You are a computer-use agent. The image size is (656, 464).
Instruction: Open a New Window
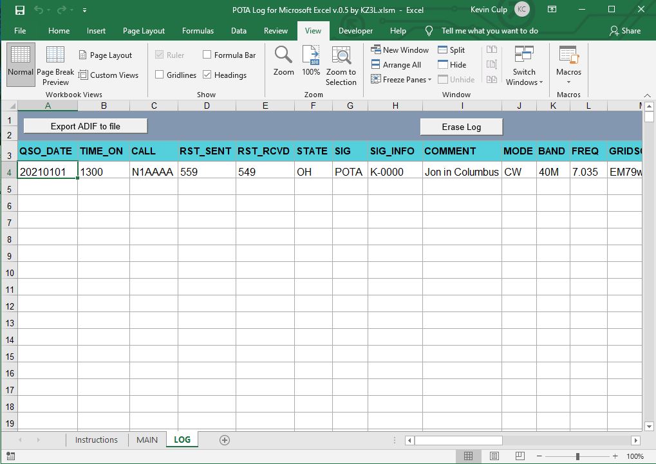click(x=400, y=50)
